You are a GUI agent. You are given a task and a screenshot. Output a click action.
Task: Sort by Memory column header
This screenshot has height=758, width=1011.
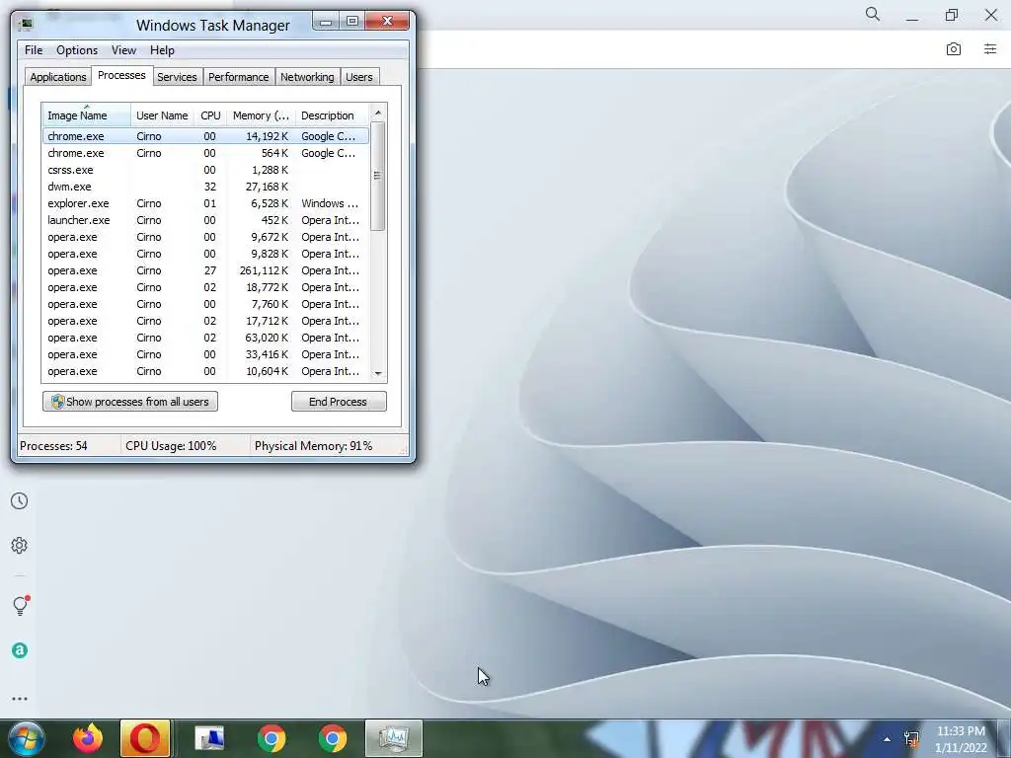[261, 115]
